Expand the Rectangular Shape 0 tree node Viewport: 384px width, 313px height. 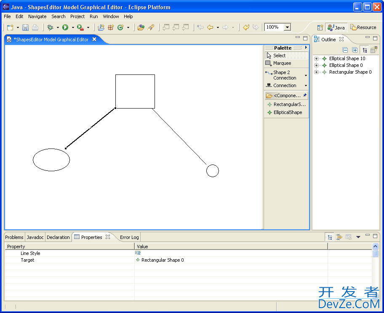click(317, 72)
